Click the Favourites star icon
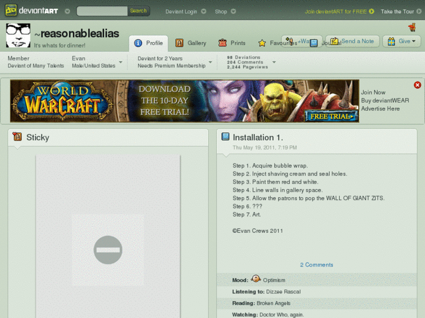 (262, 43)
